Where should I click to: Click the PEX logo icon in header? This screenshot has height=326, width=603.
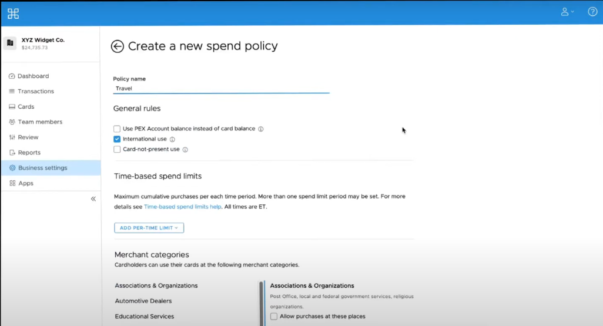13,13
